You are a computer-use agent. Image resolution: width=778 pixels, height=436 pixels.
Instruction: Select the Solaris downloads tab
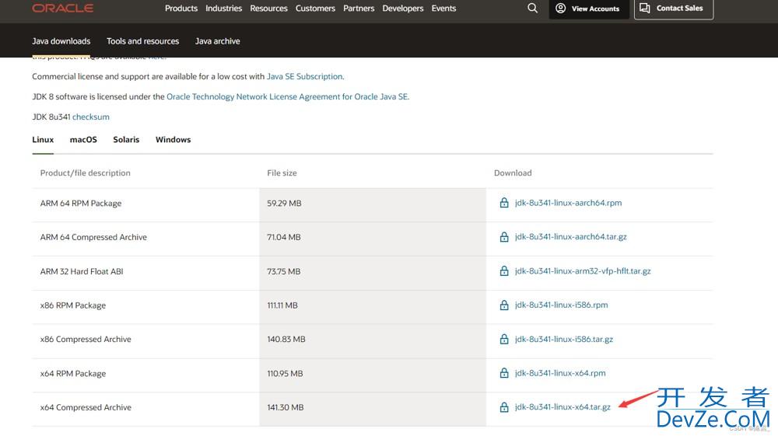pos(126,140)
